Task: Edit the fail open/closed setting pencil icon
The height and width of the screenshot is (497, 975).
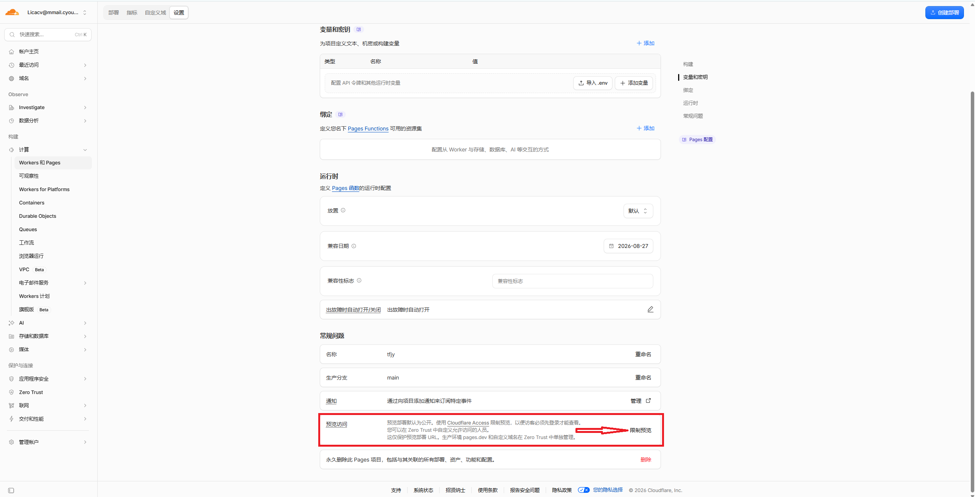Action: tap(650, 309)
